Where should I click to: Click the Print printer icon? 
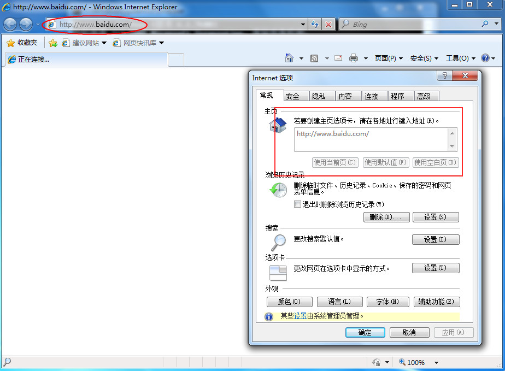coord(354,58)
